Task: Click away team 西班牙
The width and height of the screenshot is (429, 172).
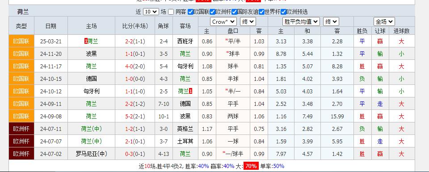Action: 185,41
